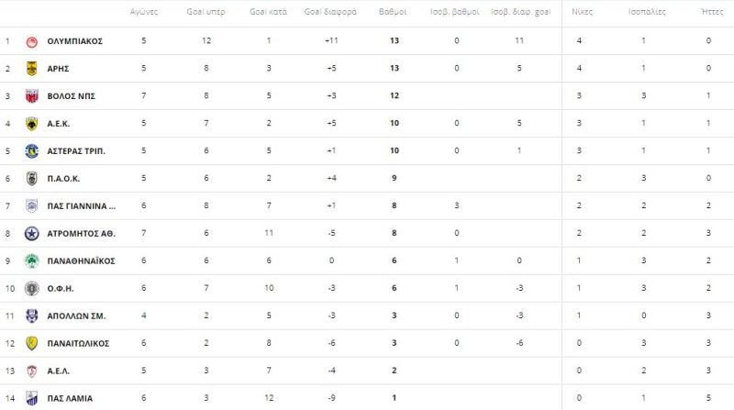Click the ΠΑΣ Λαμία team logo
Screen dimensions: 734x410
click(31, 398)
